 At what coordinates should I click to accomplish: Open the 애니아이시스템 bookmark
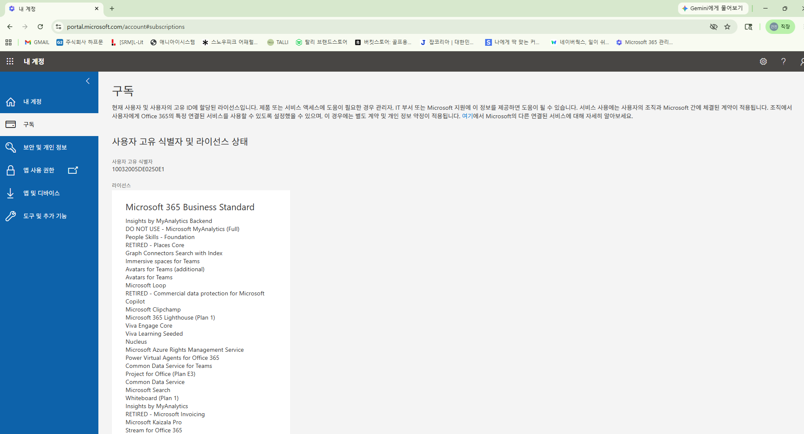click(173, 42)
